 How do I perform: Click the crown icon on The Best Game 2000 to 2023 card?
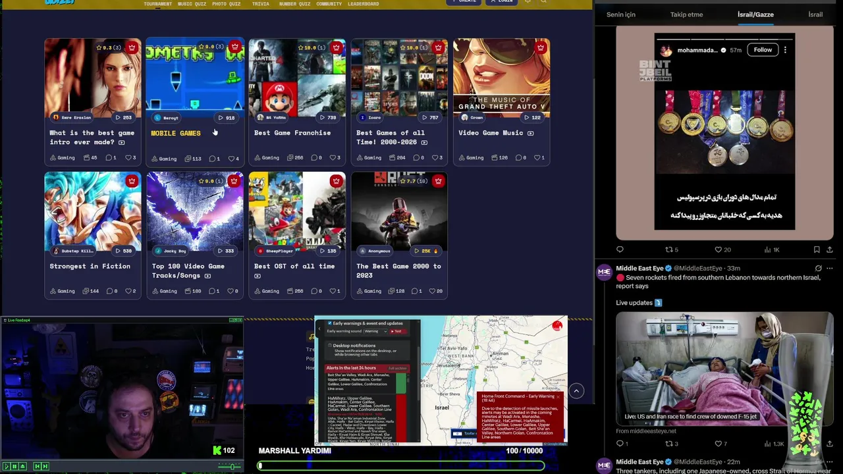coord(439,181)
